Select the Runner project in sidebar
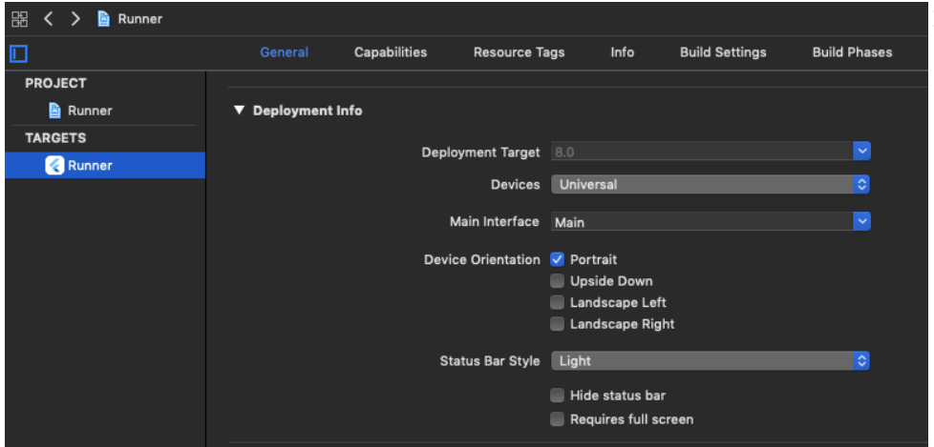This screenshot has width=934, height=447. (90, 111)
